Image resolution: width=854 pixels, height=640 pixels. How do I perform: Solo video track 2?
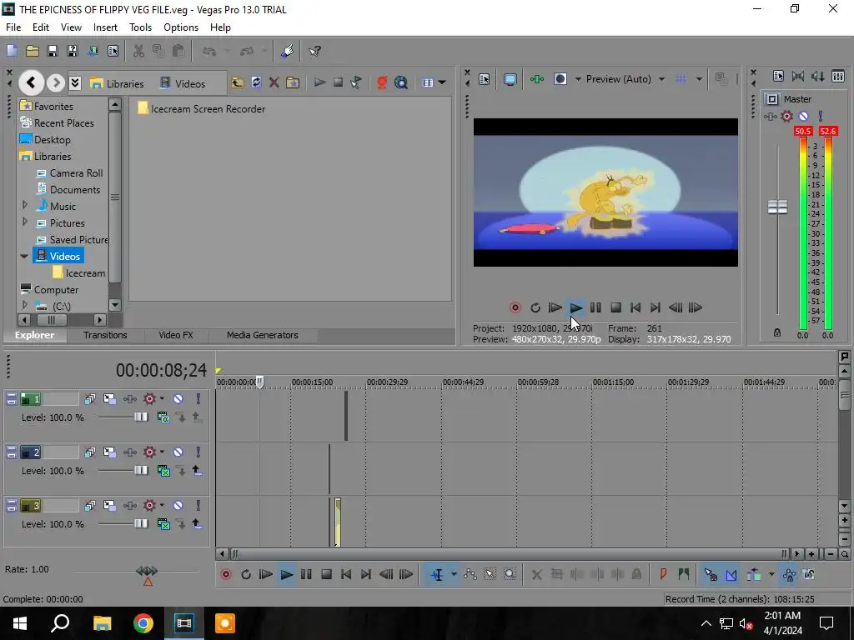[198, 452]
